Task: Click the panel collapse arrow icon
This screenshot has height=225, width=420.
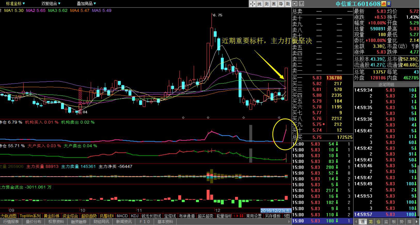Action: [295, 4]
